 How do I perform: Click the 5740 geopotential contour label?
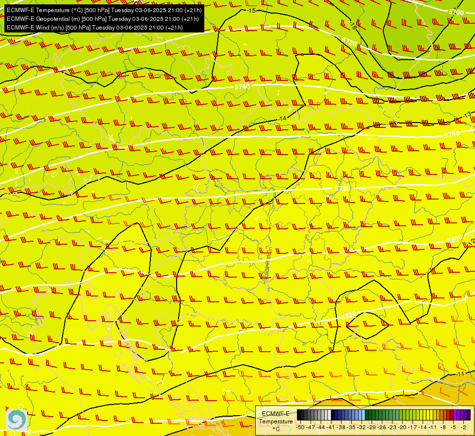click(x=242, y=87)
